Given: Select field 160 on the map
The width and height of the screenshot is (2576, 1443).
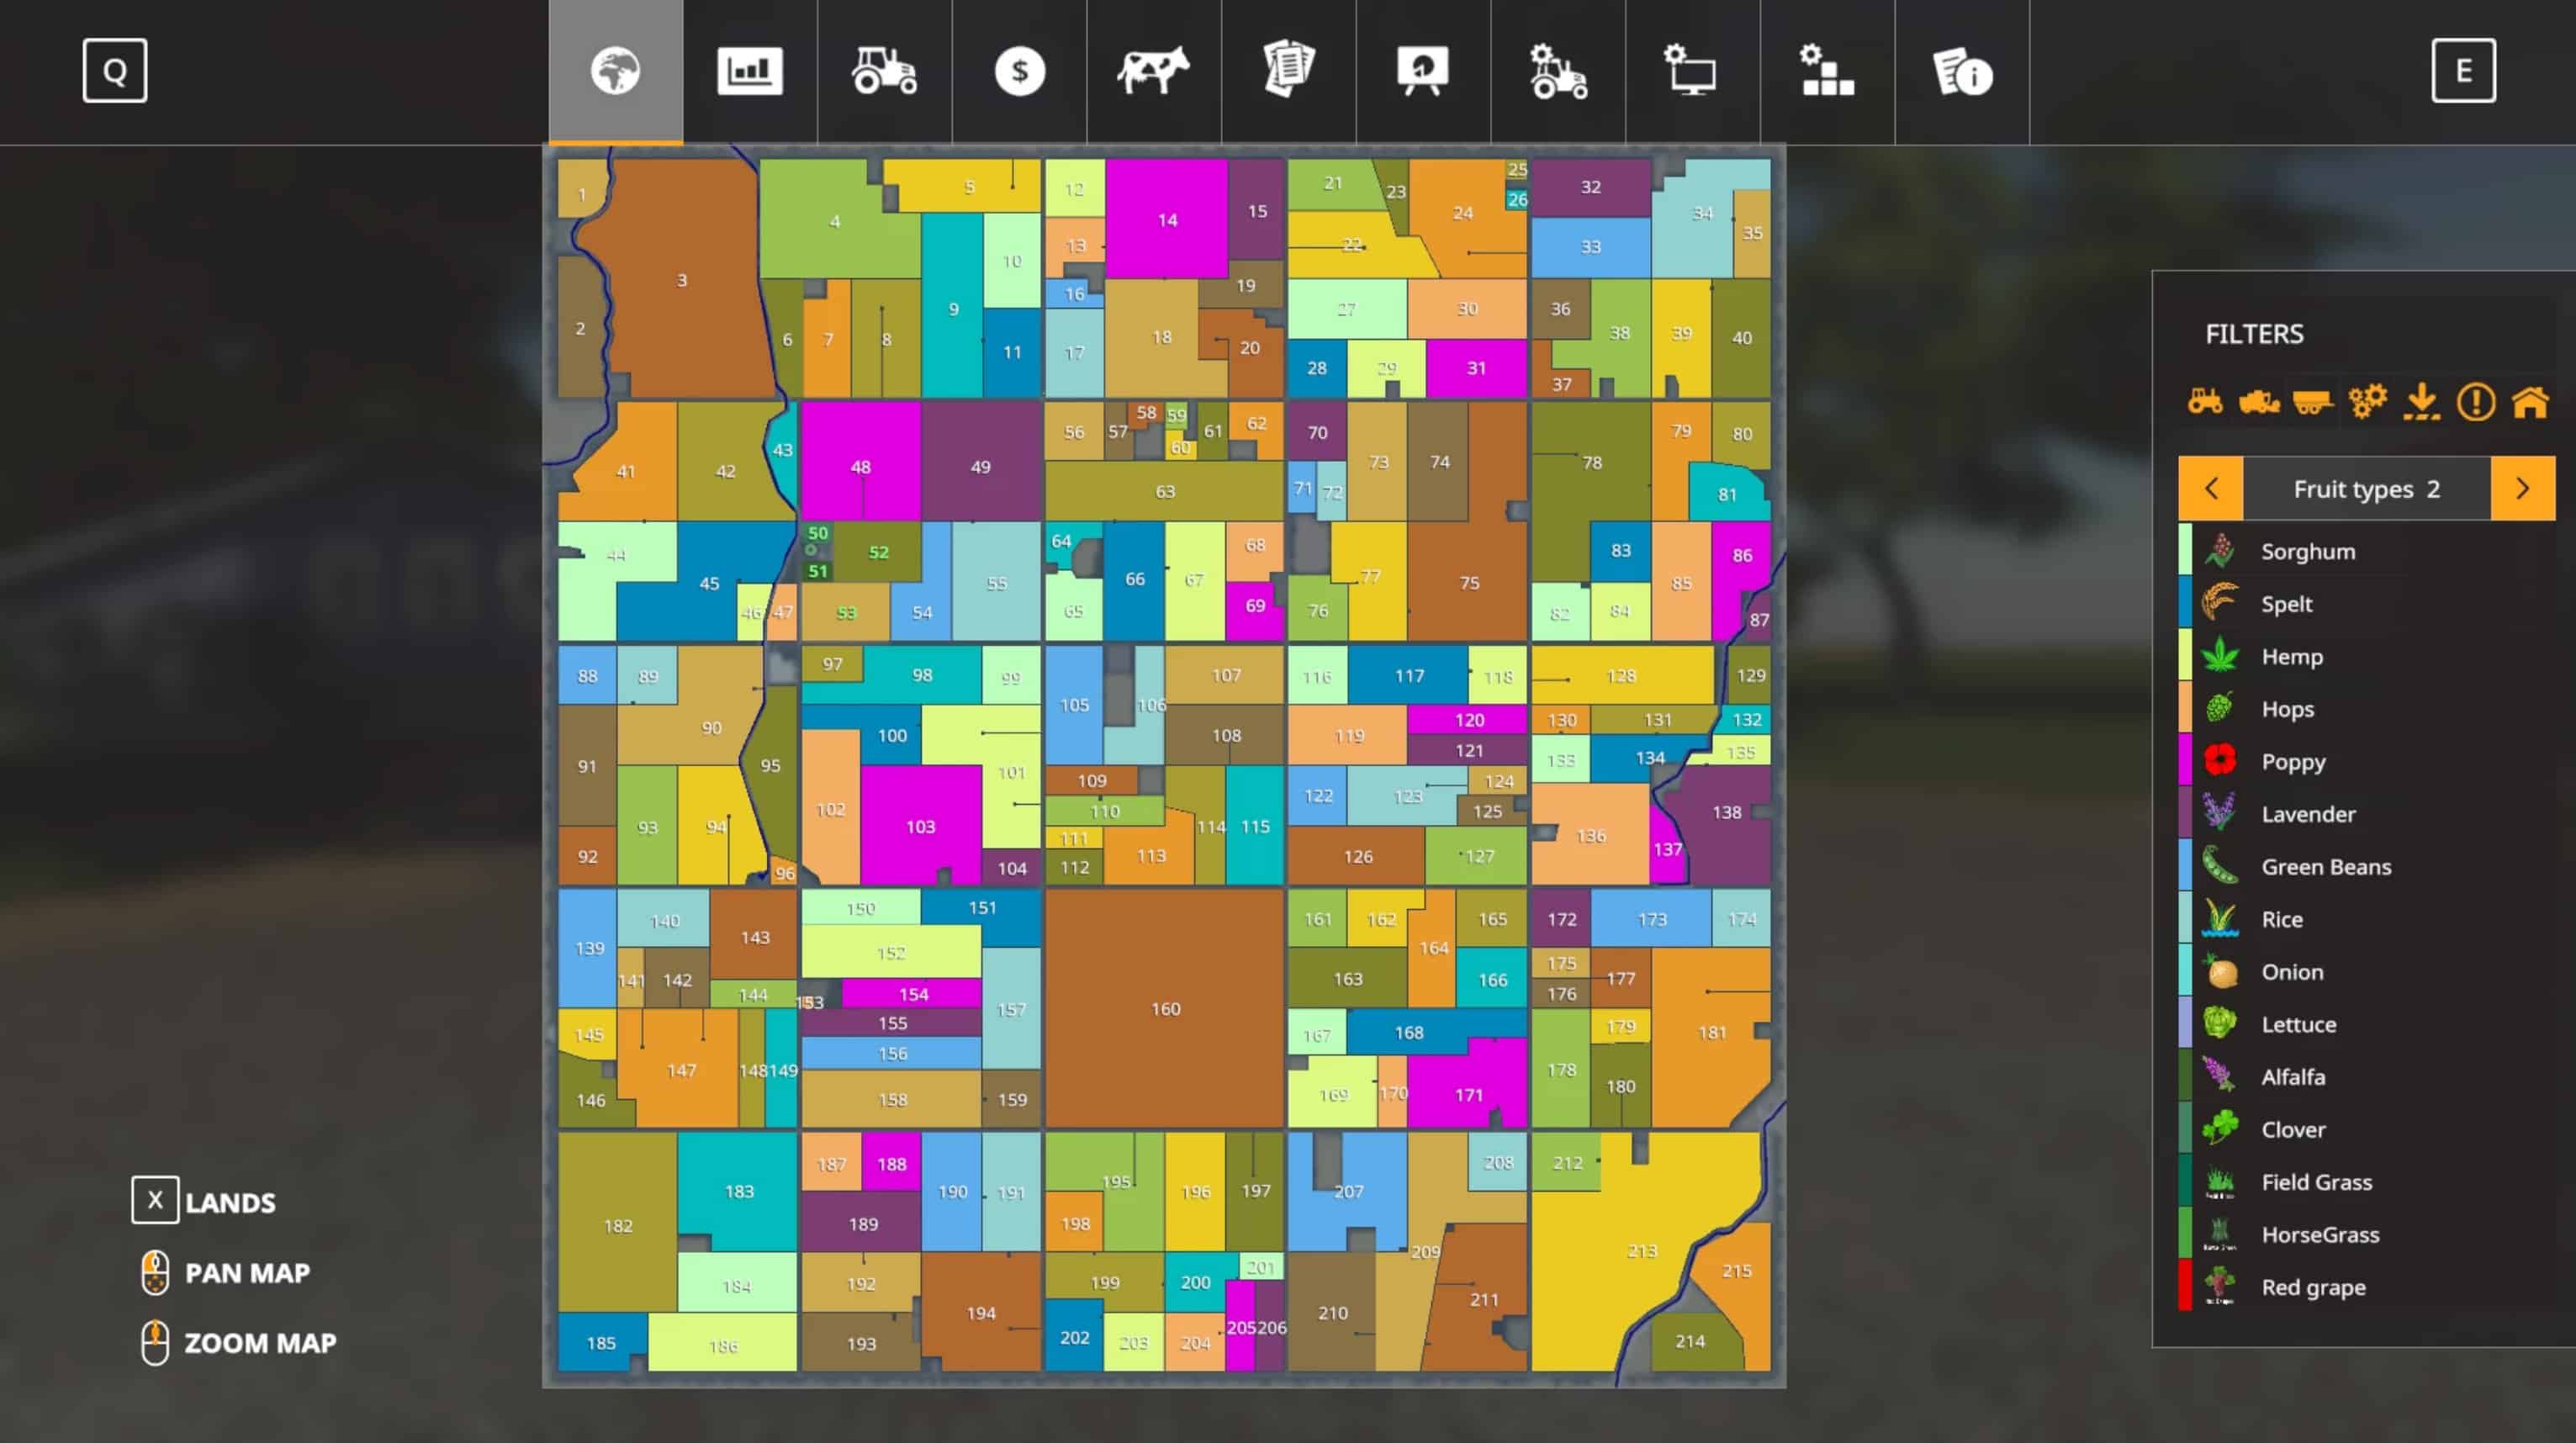Looking at the screenshot, I should click(1165, 1008).
